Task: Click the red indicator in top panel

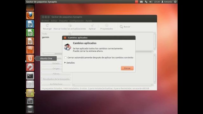Action: tap(136, 2)
